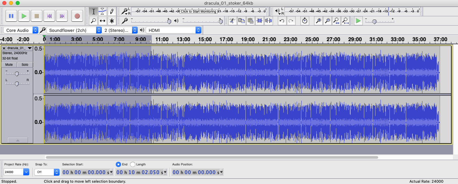
Task: Click inside the lower channel waveform
Action: (x=242, y=119)
